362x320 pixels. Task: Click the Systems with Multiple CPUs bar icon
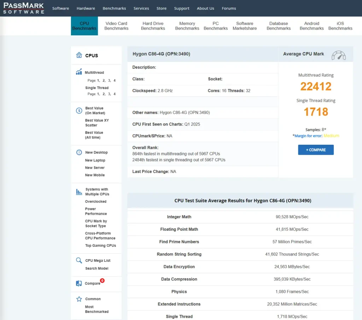pos(79,192)
